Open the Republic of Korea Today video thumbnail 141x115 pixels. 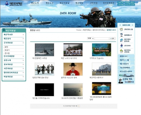coord(102,50)
